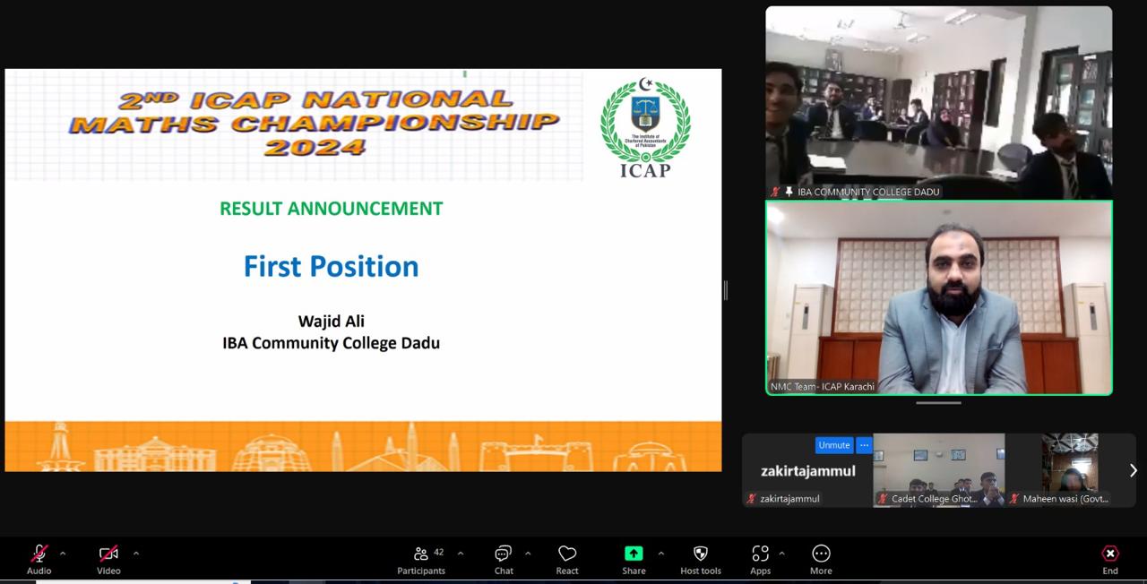Open the Participants panel

(x=421, y=559)
